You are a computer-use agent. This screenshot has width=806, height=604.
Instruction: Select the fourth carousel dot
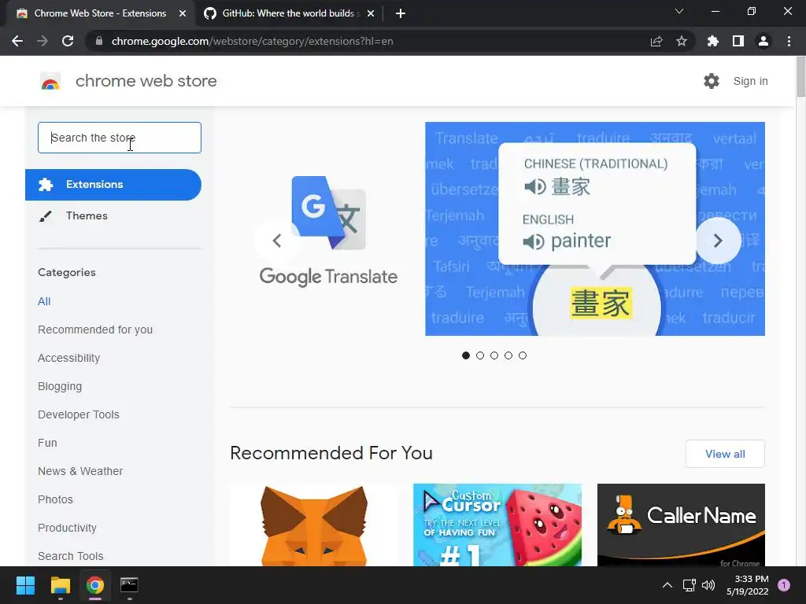pyautogui.click(x=508, y=355)
